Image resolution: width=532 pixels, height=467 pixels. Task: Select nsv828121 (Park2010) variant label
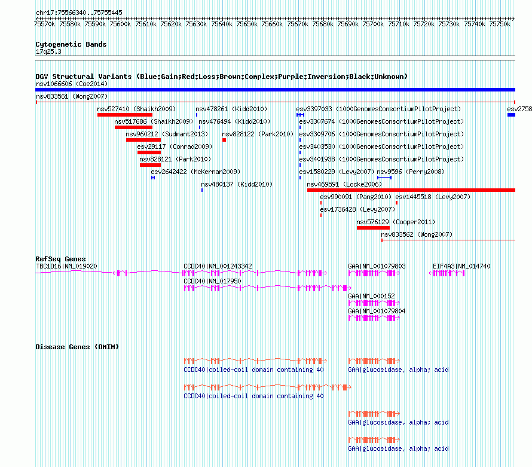175,159
